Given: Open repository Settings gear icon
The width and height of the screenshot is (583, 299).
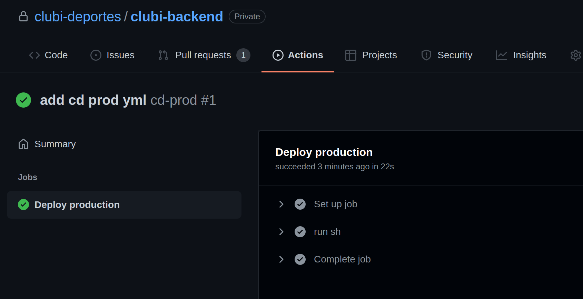Looking at the screenshot, I should tap(575, 55).
